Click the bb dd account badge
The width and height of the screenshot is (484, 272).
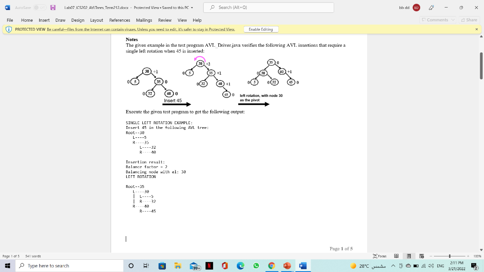tap(415, 7)
